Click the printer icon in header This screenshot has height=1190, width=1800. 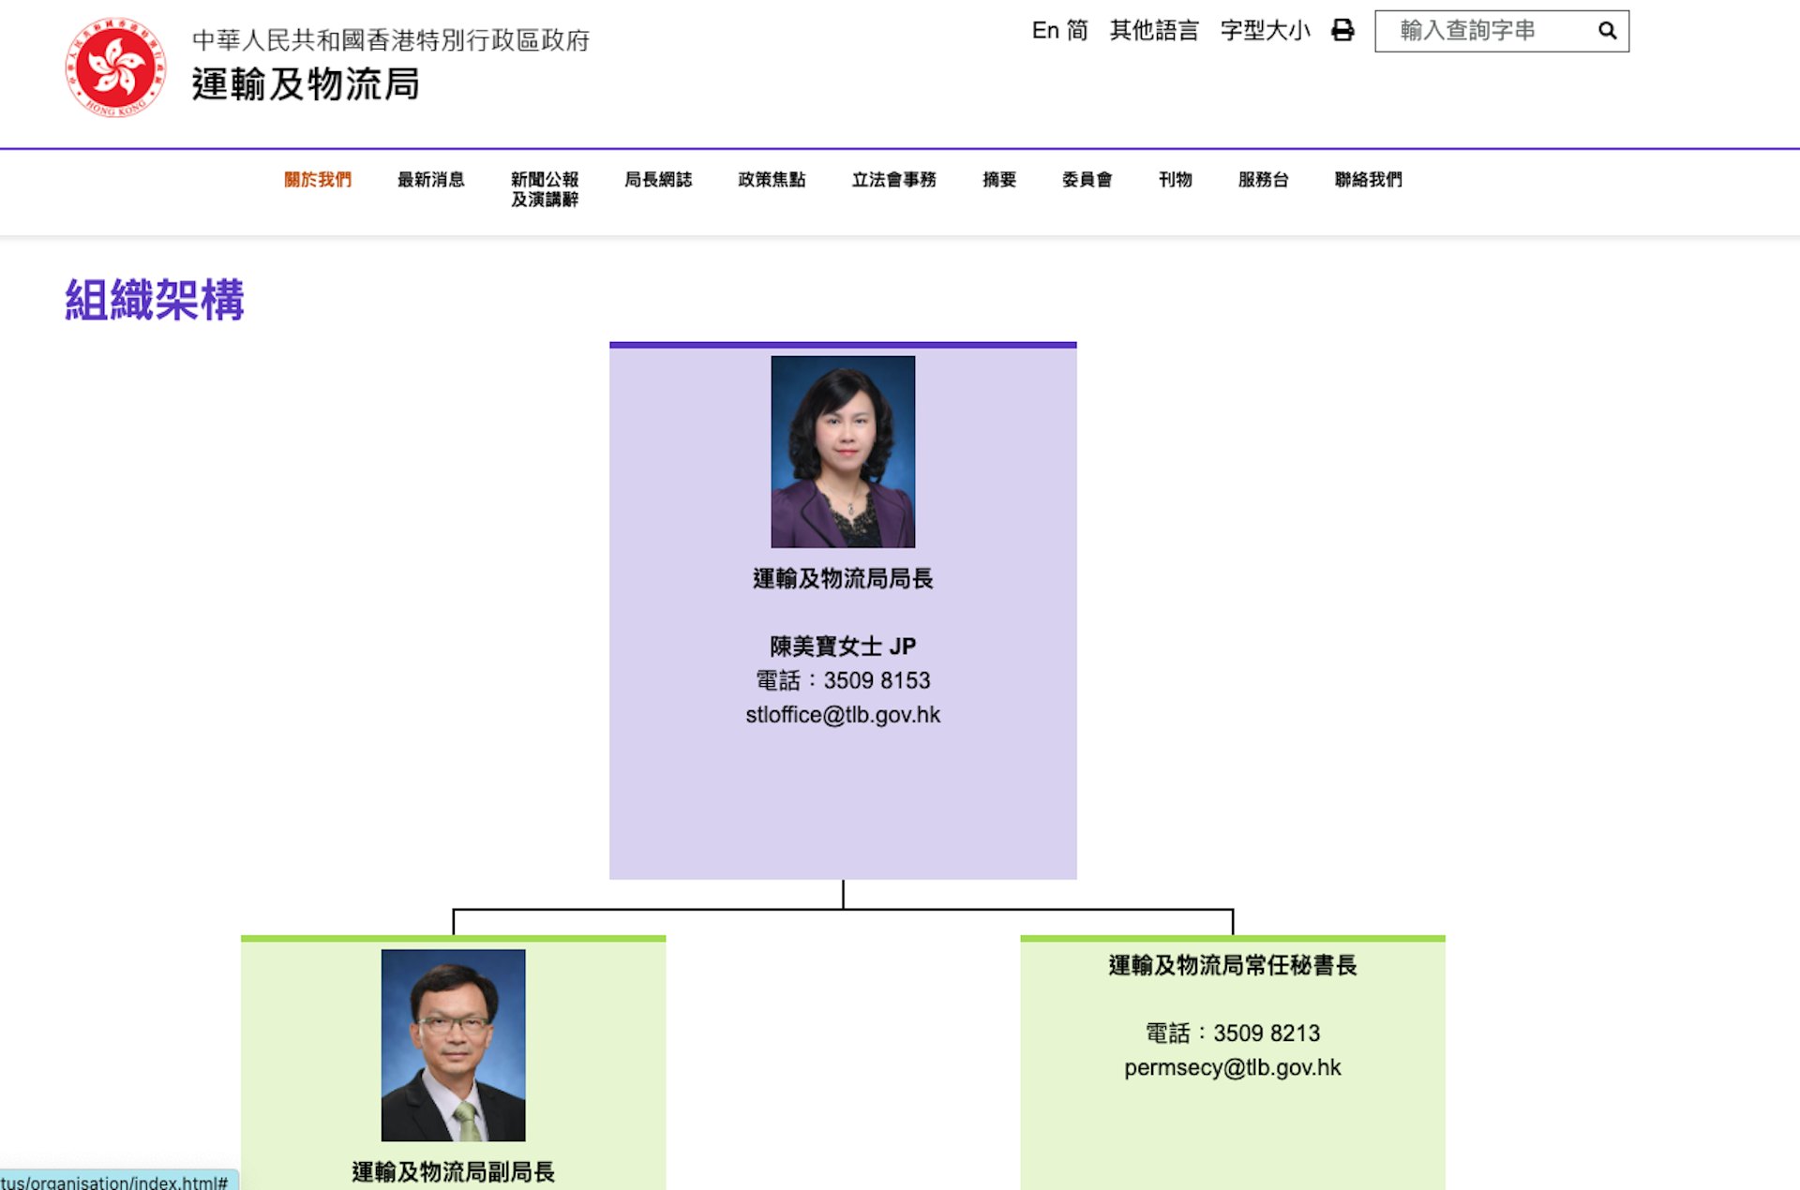(1342, 30)
